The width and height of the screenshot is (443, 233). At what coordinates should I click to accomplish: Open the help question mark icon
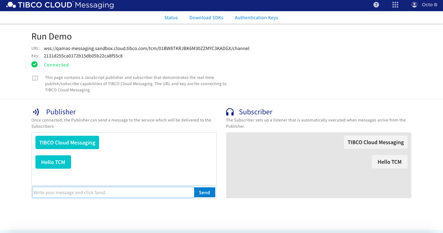pos(376,5)
